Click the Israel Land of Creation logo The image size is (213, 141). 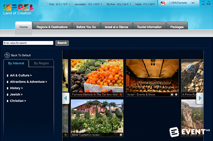click(x=19, y=9)
